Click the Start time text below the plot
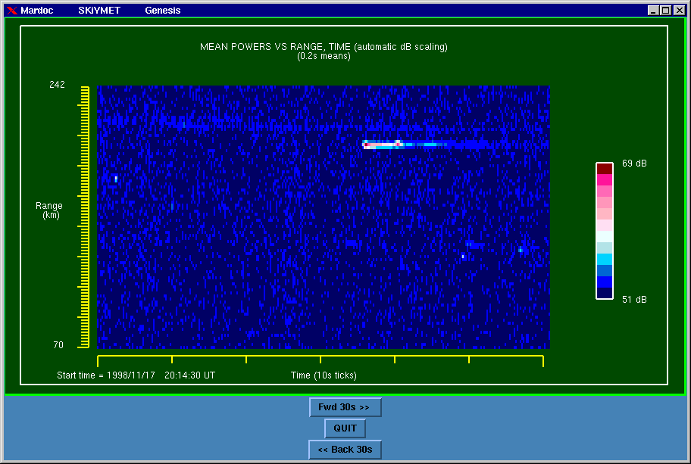 point(136,375)
